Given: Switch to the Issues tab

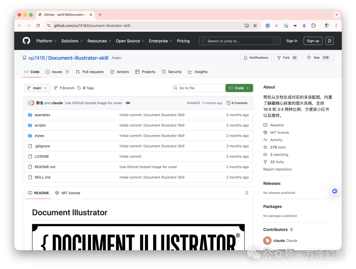Looking at the screenshot, I should pyautogui.click(x=57, y=71).
